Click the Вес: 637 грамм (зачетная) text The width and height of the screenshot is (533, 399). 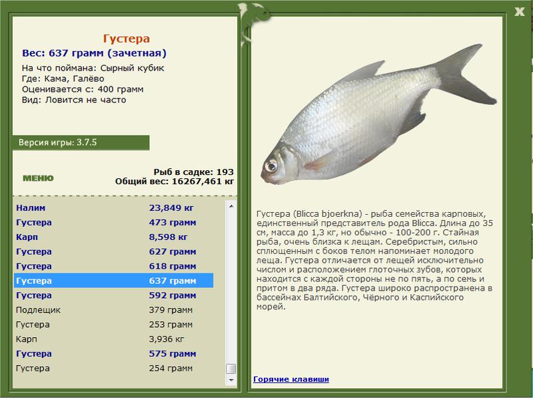click(x=94, y=53)
